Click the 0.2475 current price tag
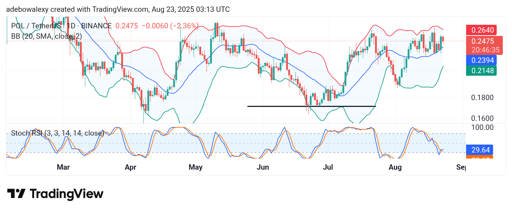The height and width of the screenshot is (212, 512). [x=484, y=41]
